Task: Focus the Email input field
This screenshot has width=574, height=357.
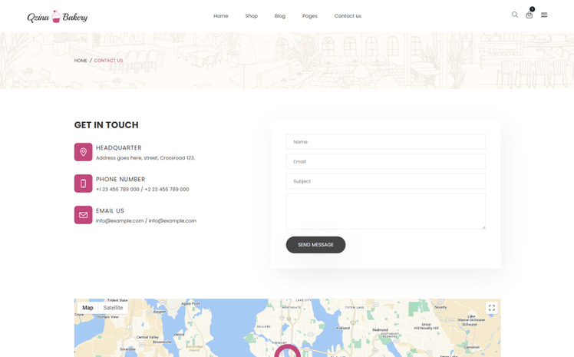Action: (x=385, y=161)
